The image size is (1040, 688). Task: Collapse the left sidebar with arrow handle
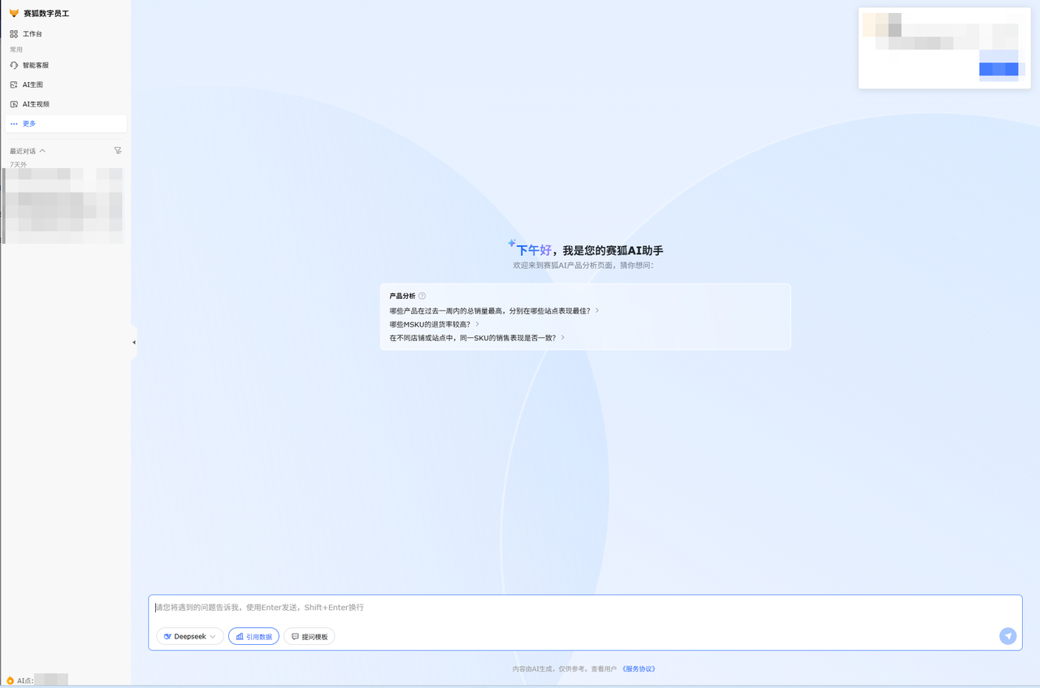coord(134,343)
